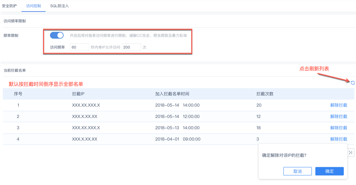
Task: Toggle the 频率限制 switch off
Action: point(57,35)
